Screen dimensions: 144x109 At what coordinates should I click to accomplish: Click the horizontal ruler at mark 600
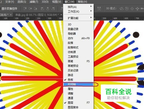(x=115, y=18)
